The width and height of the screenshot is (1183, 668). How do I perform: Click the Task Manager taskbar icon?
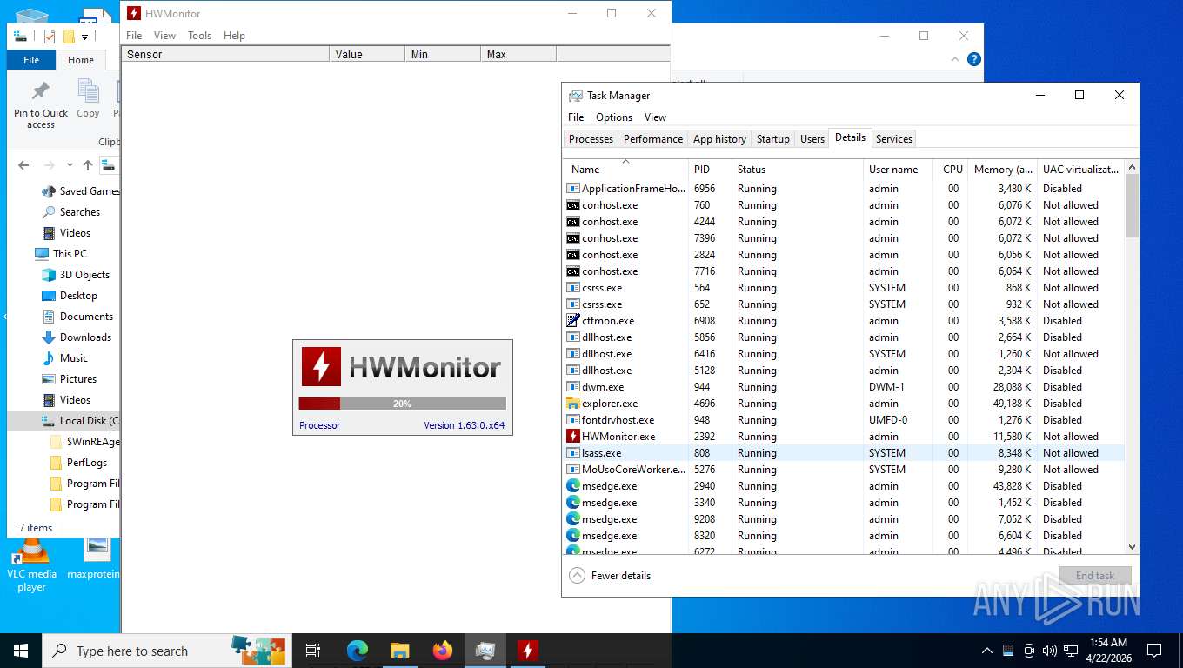click(485, 651)
